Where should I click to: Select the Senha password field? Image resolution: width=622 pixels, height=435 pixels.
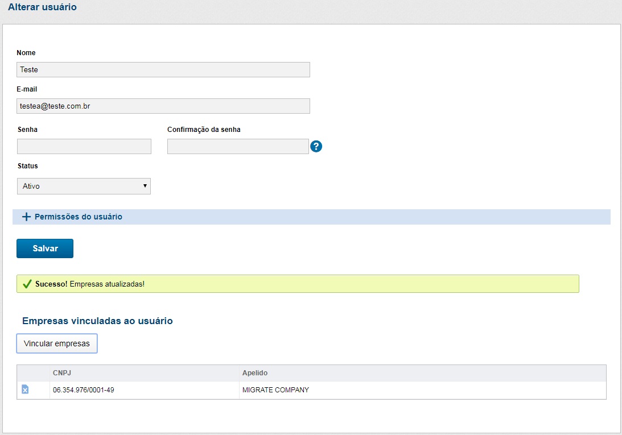[x=84, y=147]
